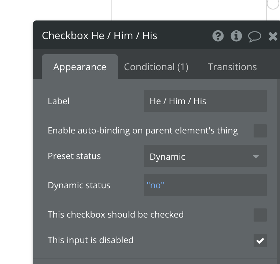Uncheck the "This input is disabled" checkbox
This screenshot has width=280, height=264.
260,240
